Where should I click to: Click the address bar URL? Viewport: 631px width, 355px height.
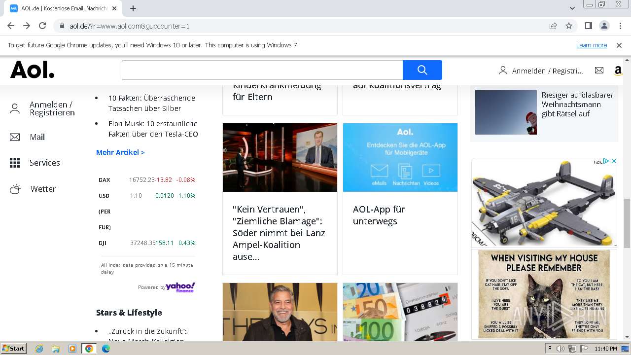(x=130, y=26)
